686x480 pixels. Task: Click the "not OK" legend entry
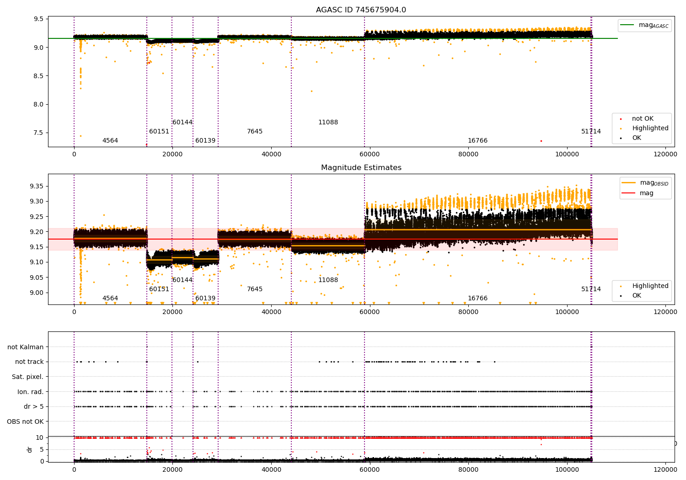click(x=643, y=119)
